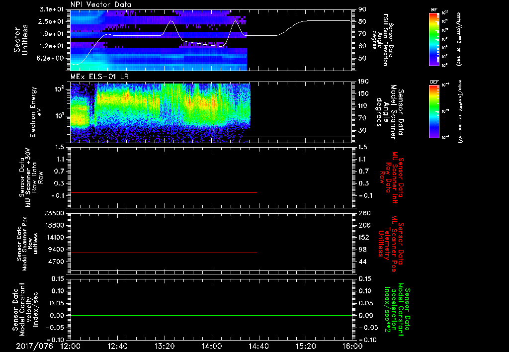Click the DEF rainbow color bar
The image size is (509, 352).
[434, 111]
